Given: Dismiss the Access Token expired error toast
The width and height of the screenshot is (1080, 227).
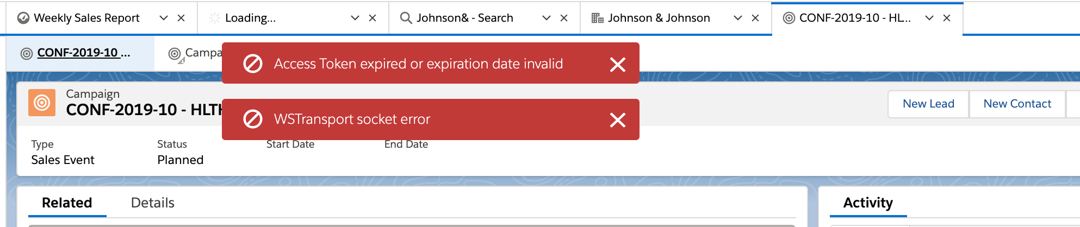Looking at the screenshot, I should pos(618,65).
